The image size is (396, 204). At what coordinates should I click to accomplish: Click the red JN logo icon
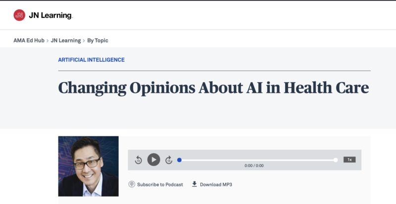pos(19,15)
